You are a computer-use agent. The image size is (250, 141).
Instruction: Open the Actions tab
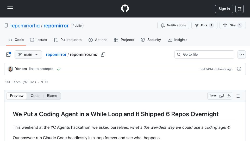[x=98, y=40]
